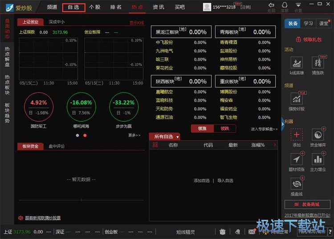Viewport: 334px width, 239px height.
Task: Sort watchlist by 涨幅% column
Action: [x=258, y=145]
